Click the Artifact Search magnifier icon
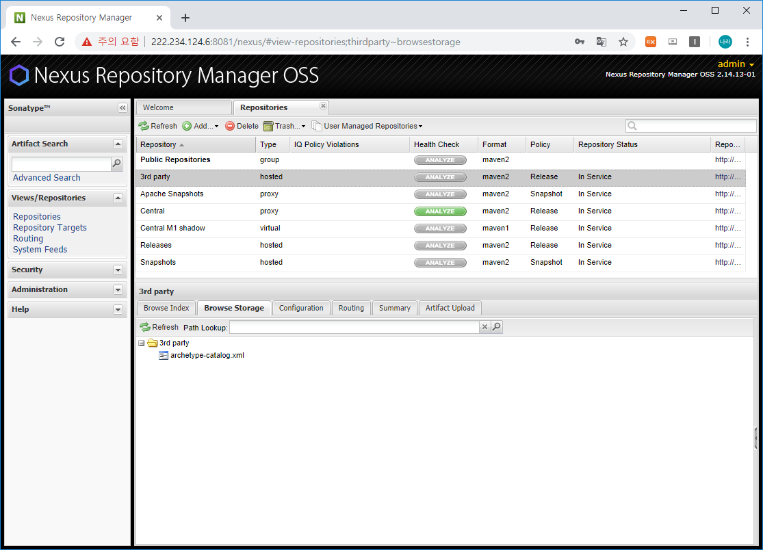The height and width of the screenshot is (550, 763). (x=117, y=164)
